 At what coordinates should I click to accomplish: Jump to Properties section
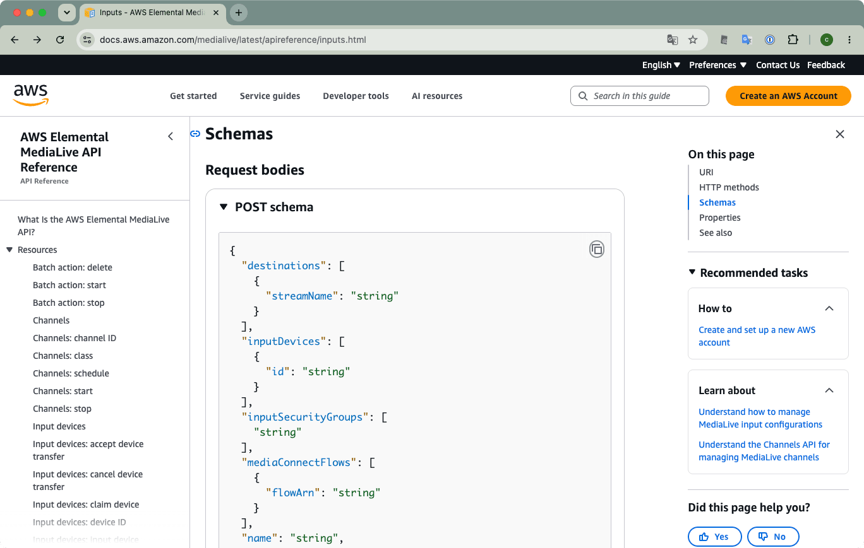719,218
